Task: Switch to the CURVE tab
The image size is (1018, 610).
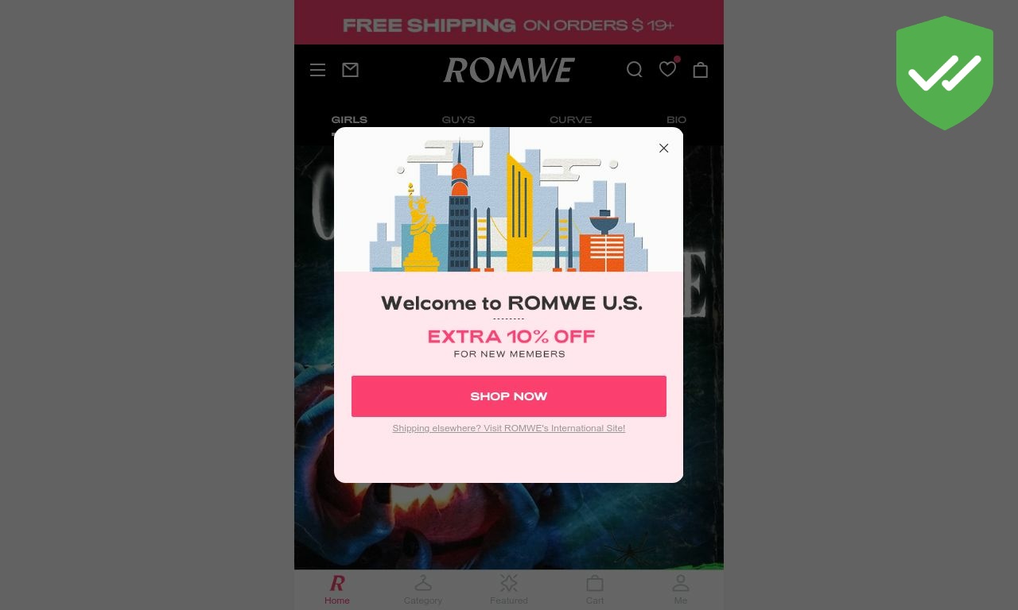Action: [570, 120]
